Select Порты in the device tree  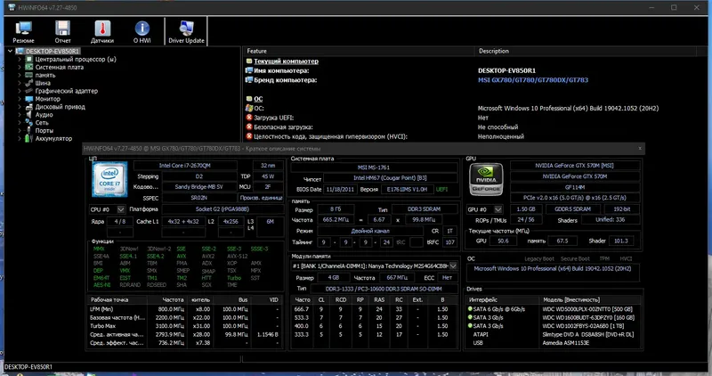pos(44,130)
